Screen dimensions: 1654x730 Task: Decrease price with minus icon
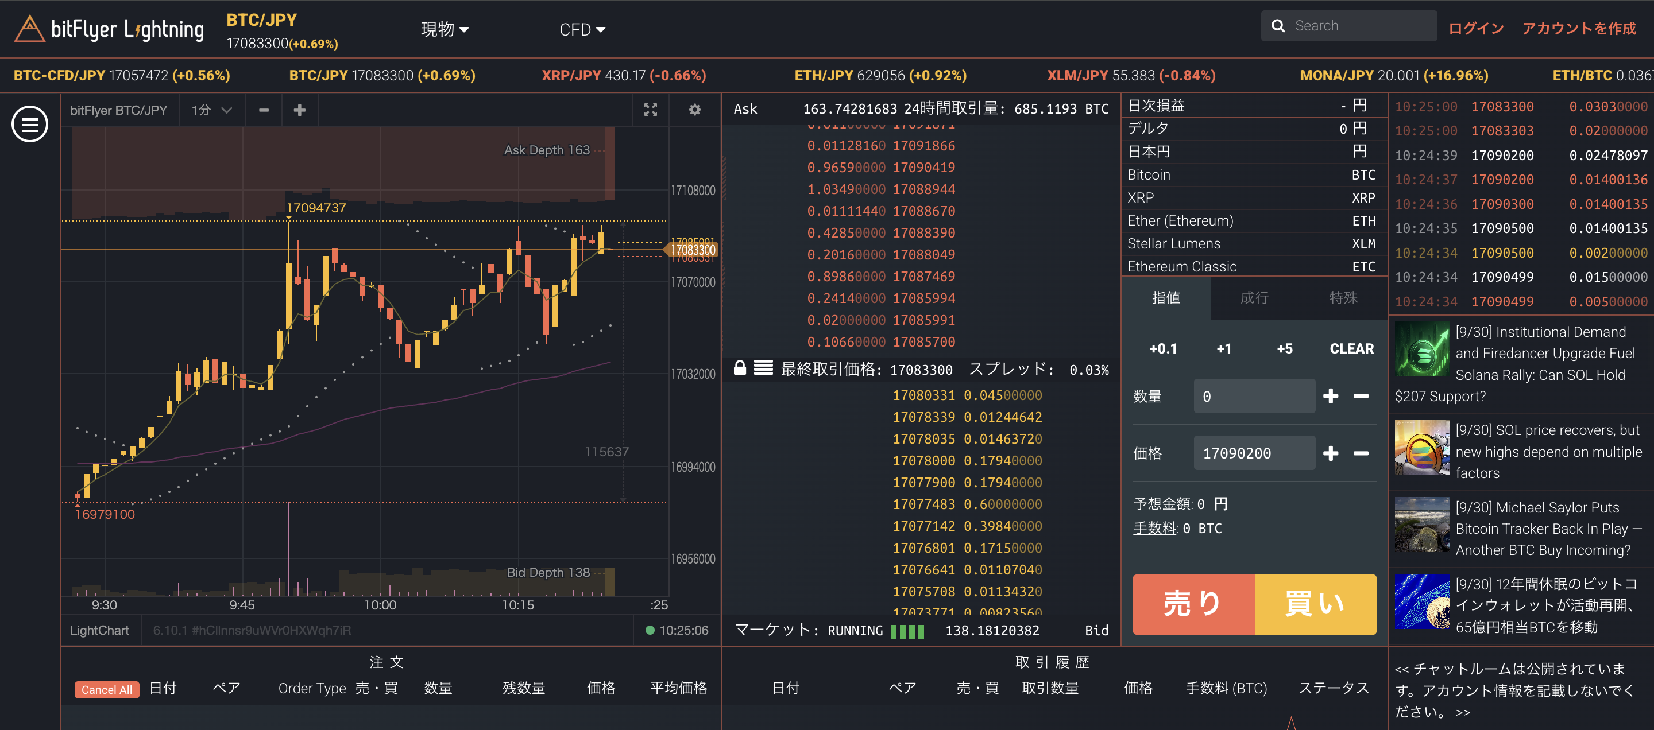click(x=1361, y=453)
